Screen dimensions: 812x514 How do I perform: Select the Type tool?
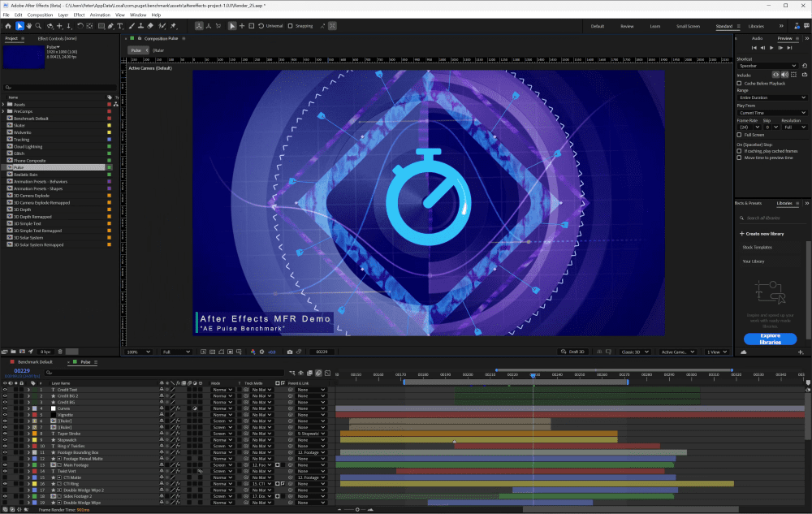[119, 26]
